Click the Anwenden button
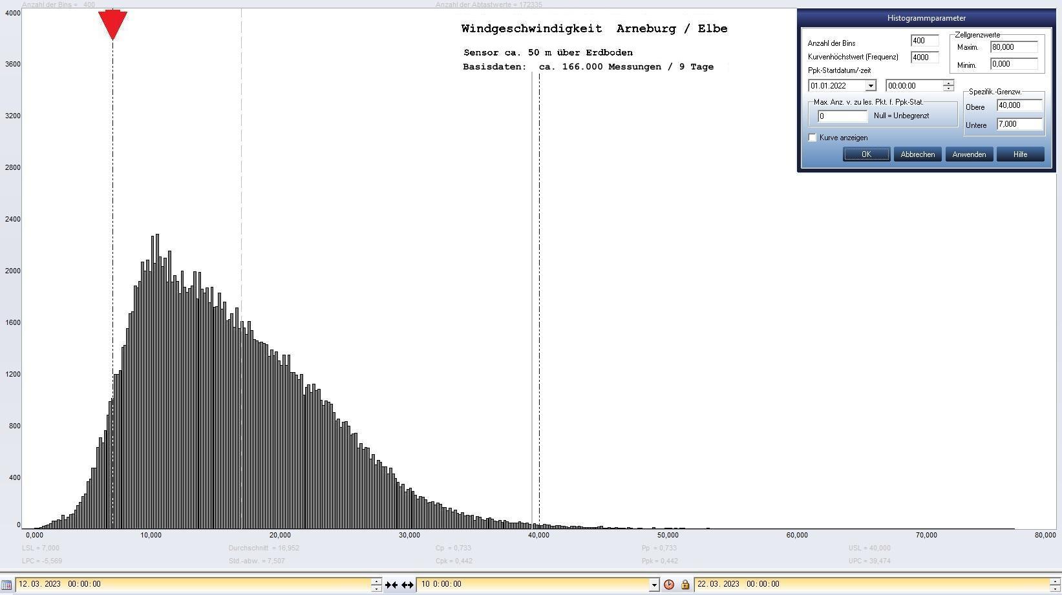Image resolution: width=1062 pixels, height=595 pixels. tap(969, 154)
